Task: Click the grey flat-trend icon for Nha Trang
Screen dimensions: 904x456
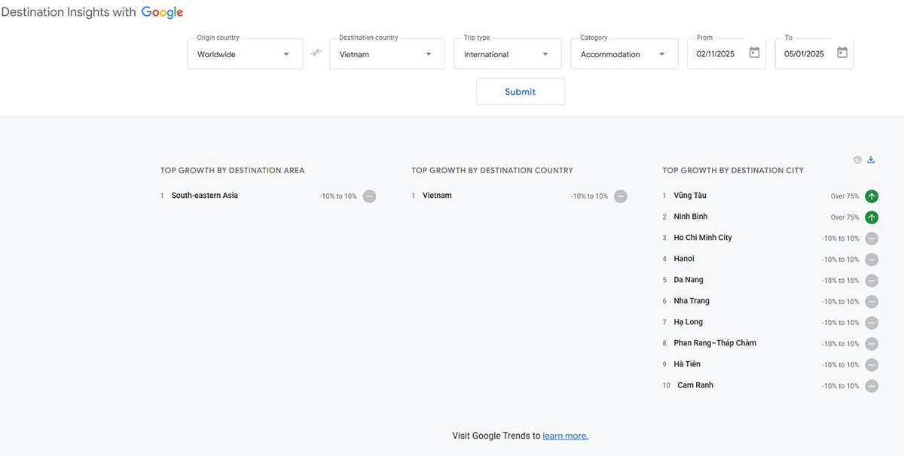Action: 872,302
